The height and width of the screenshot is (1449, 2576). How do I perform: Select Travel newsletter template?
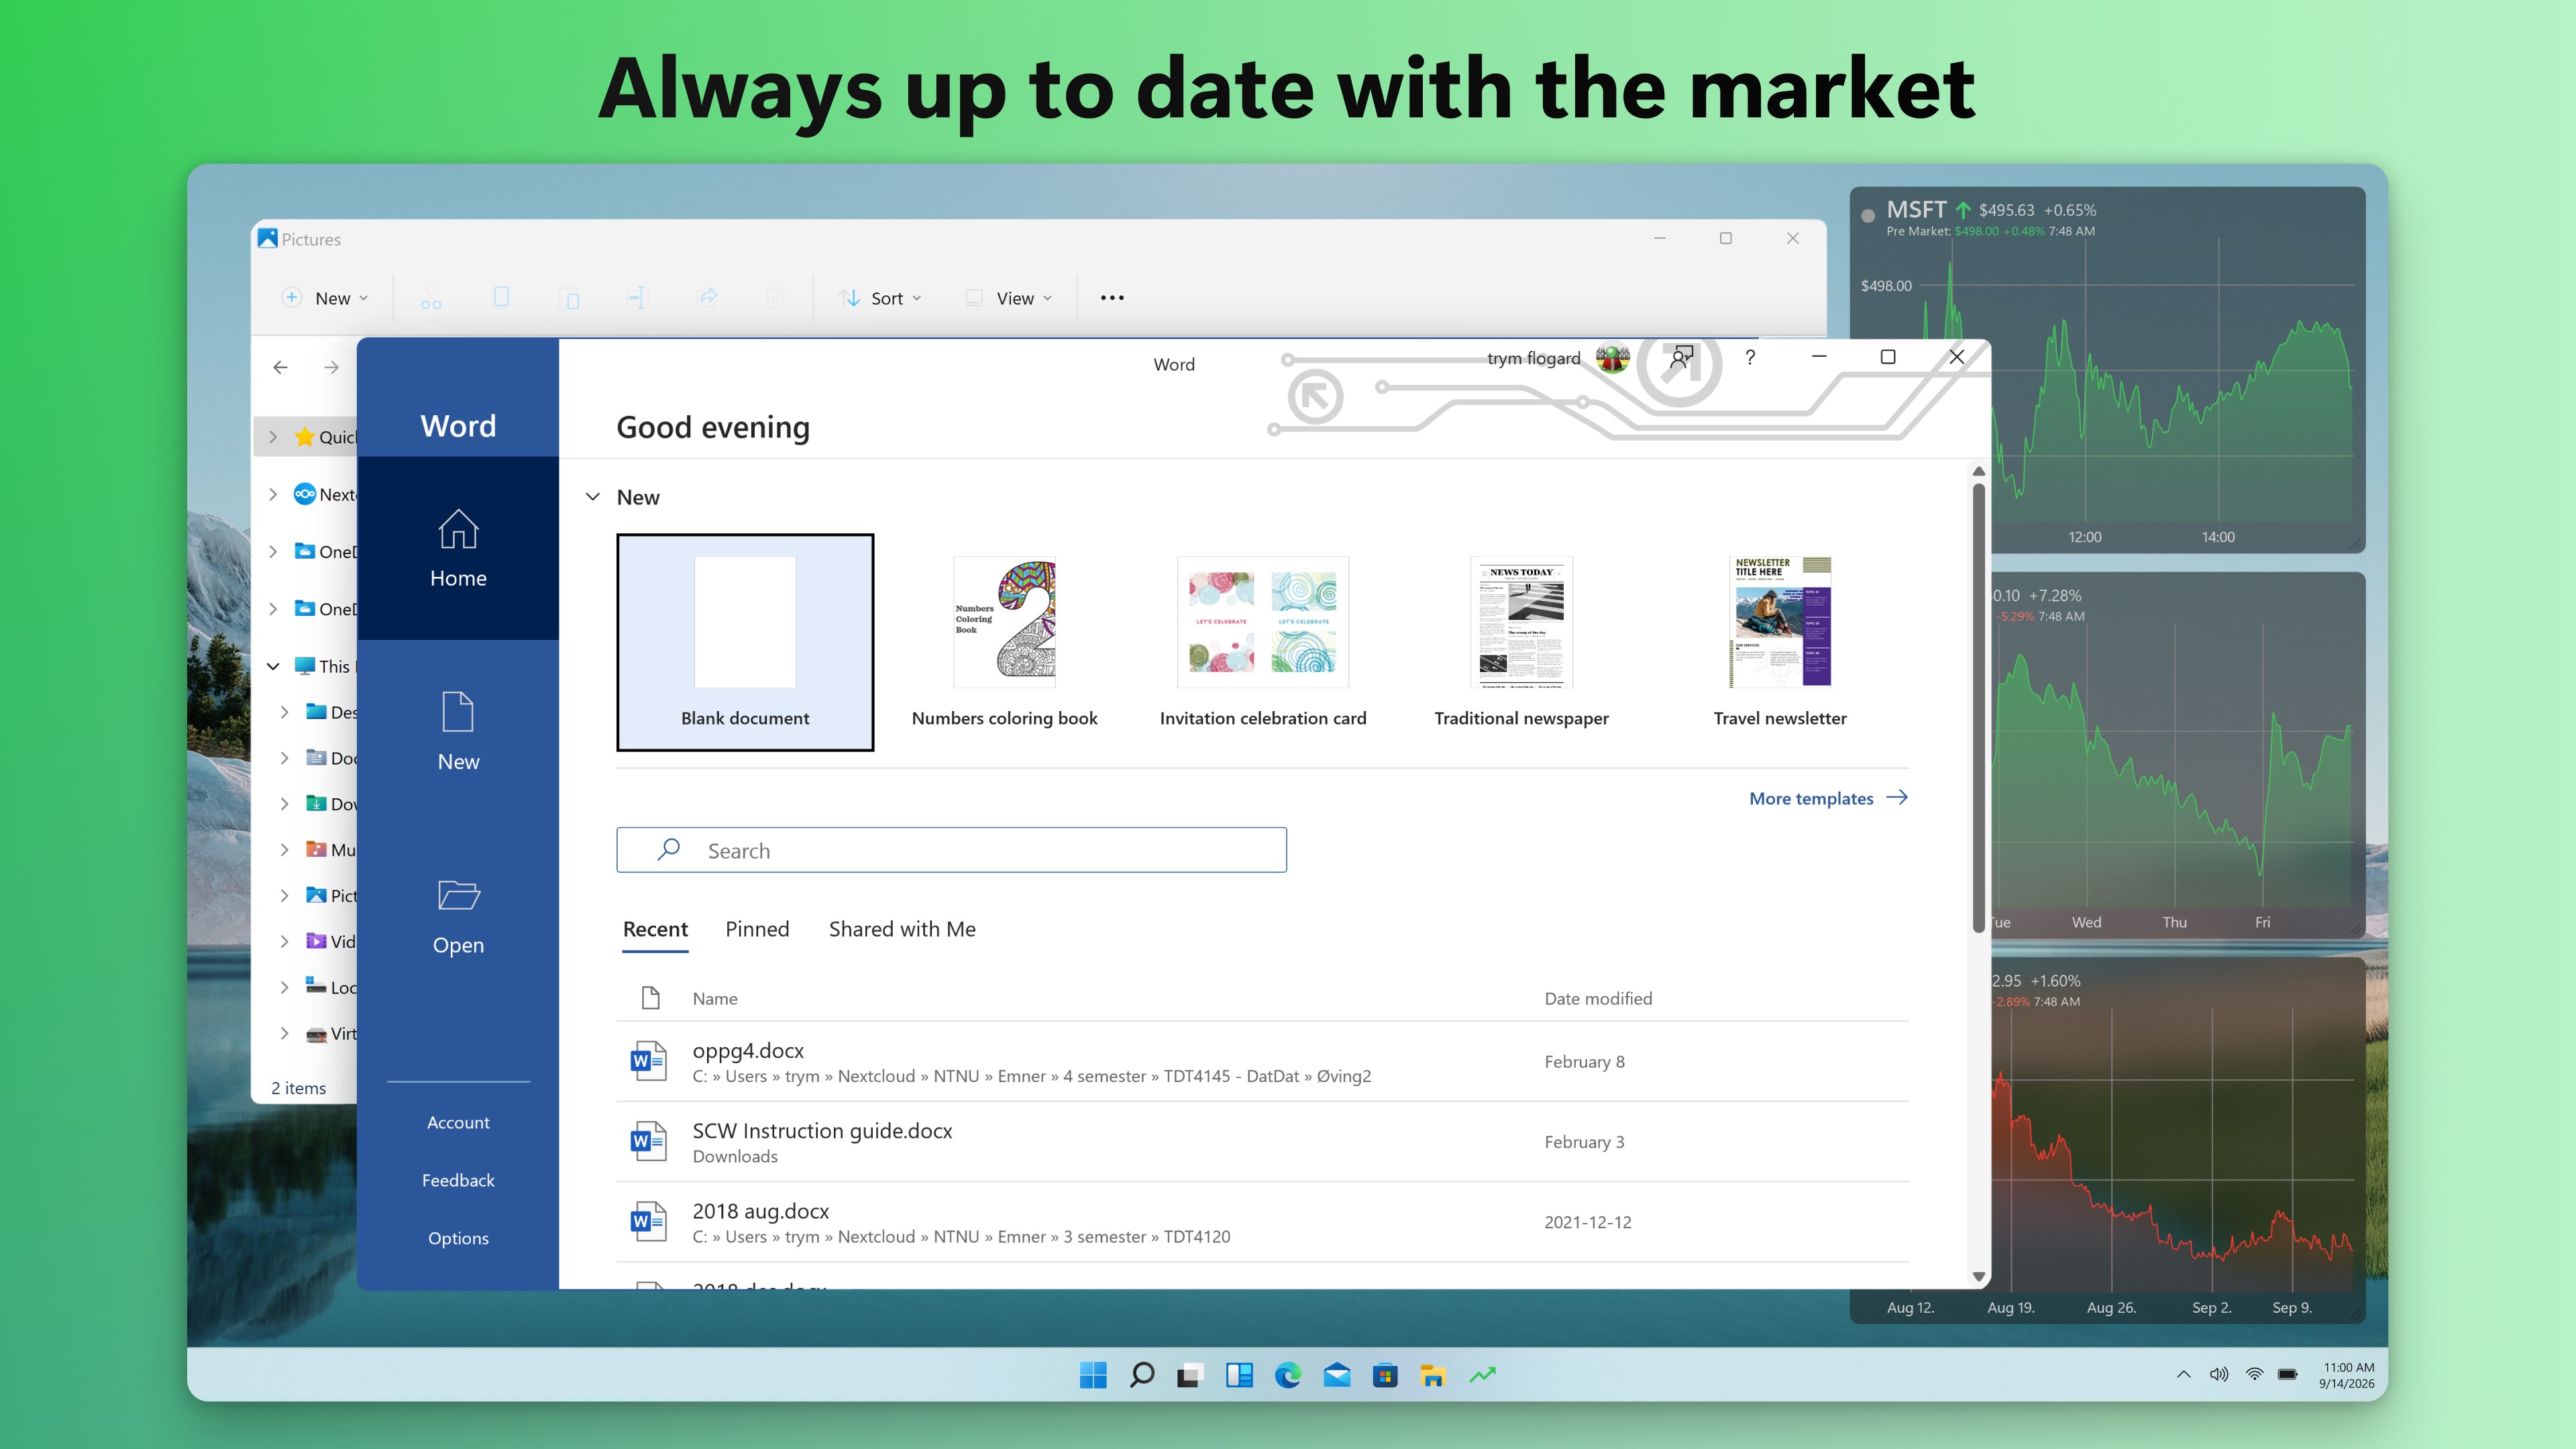pos(1780,642)
